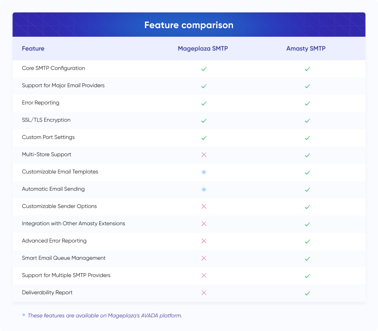Click Mageplaza checkmark for Core SMTP Configuration
Screen dimensions: 378x331
(204, 69)
